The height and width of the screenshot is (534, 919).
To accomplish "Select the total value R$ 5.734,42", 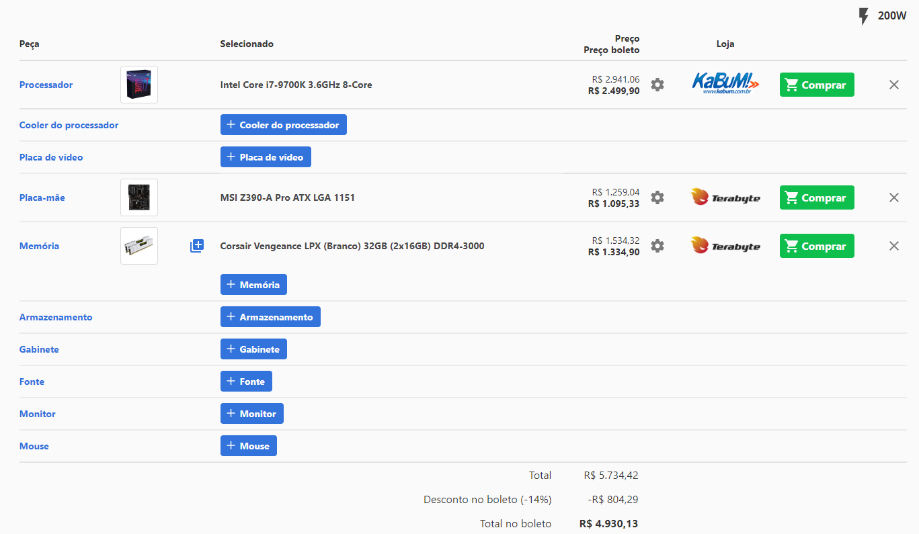I will coord(611,476).
